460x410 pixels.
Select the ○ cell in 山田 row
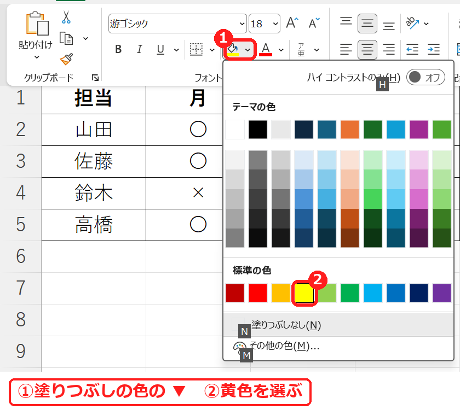[x=184, y=130]
